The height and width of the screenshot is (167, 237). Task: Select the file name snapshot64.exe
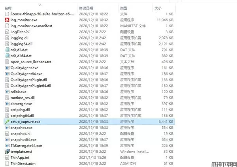coord(23,140)
